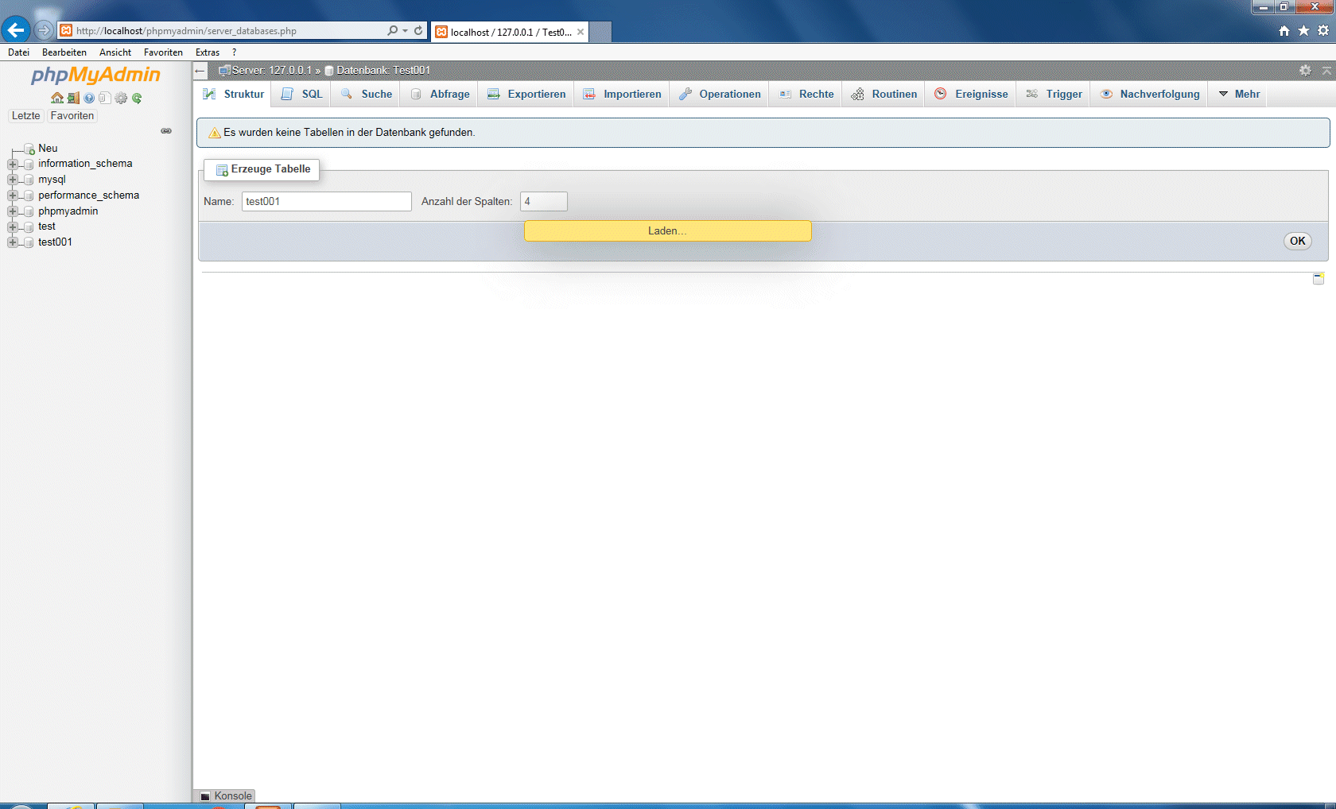Open the Importieren tab
Image resolution: width=1336 pixels, height=809 pixels.
coord(622,94)
